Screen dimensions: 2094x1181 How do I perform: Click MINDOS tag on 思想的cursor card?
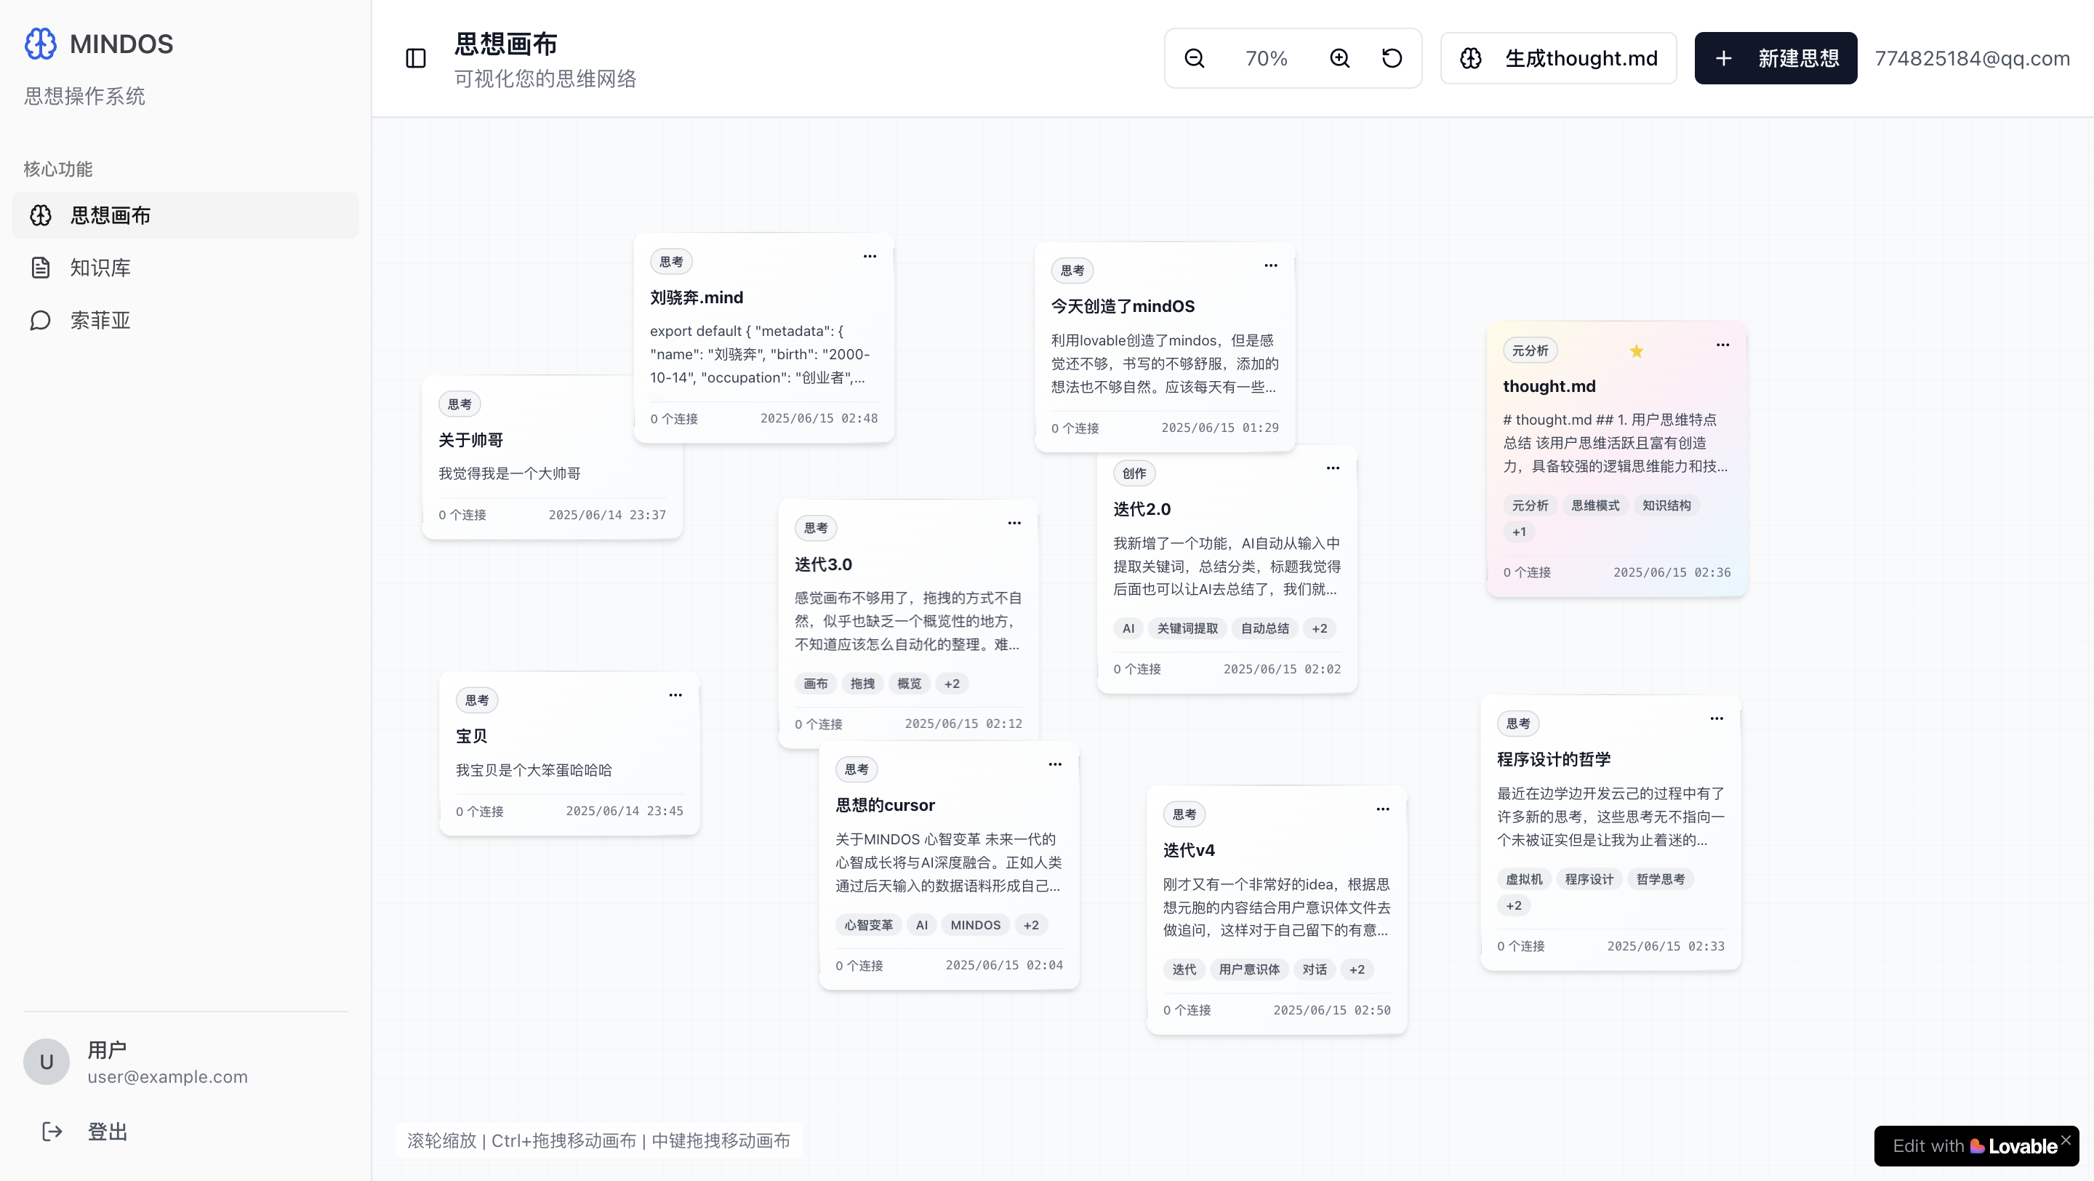[976, 925]
